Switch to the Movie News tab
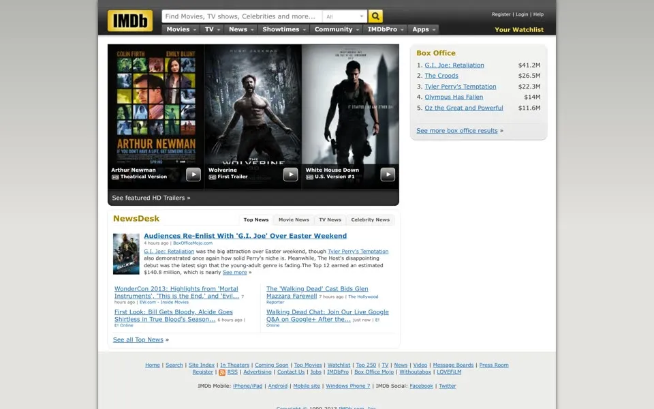The image size is (654, 409). coord(294,219)
